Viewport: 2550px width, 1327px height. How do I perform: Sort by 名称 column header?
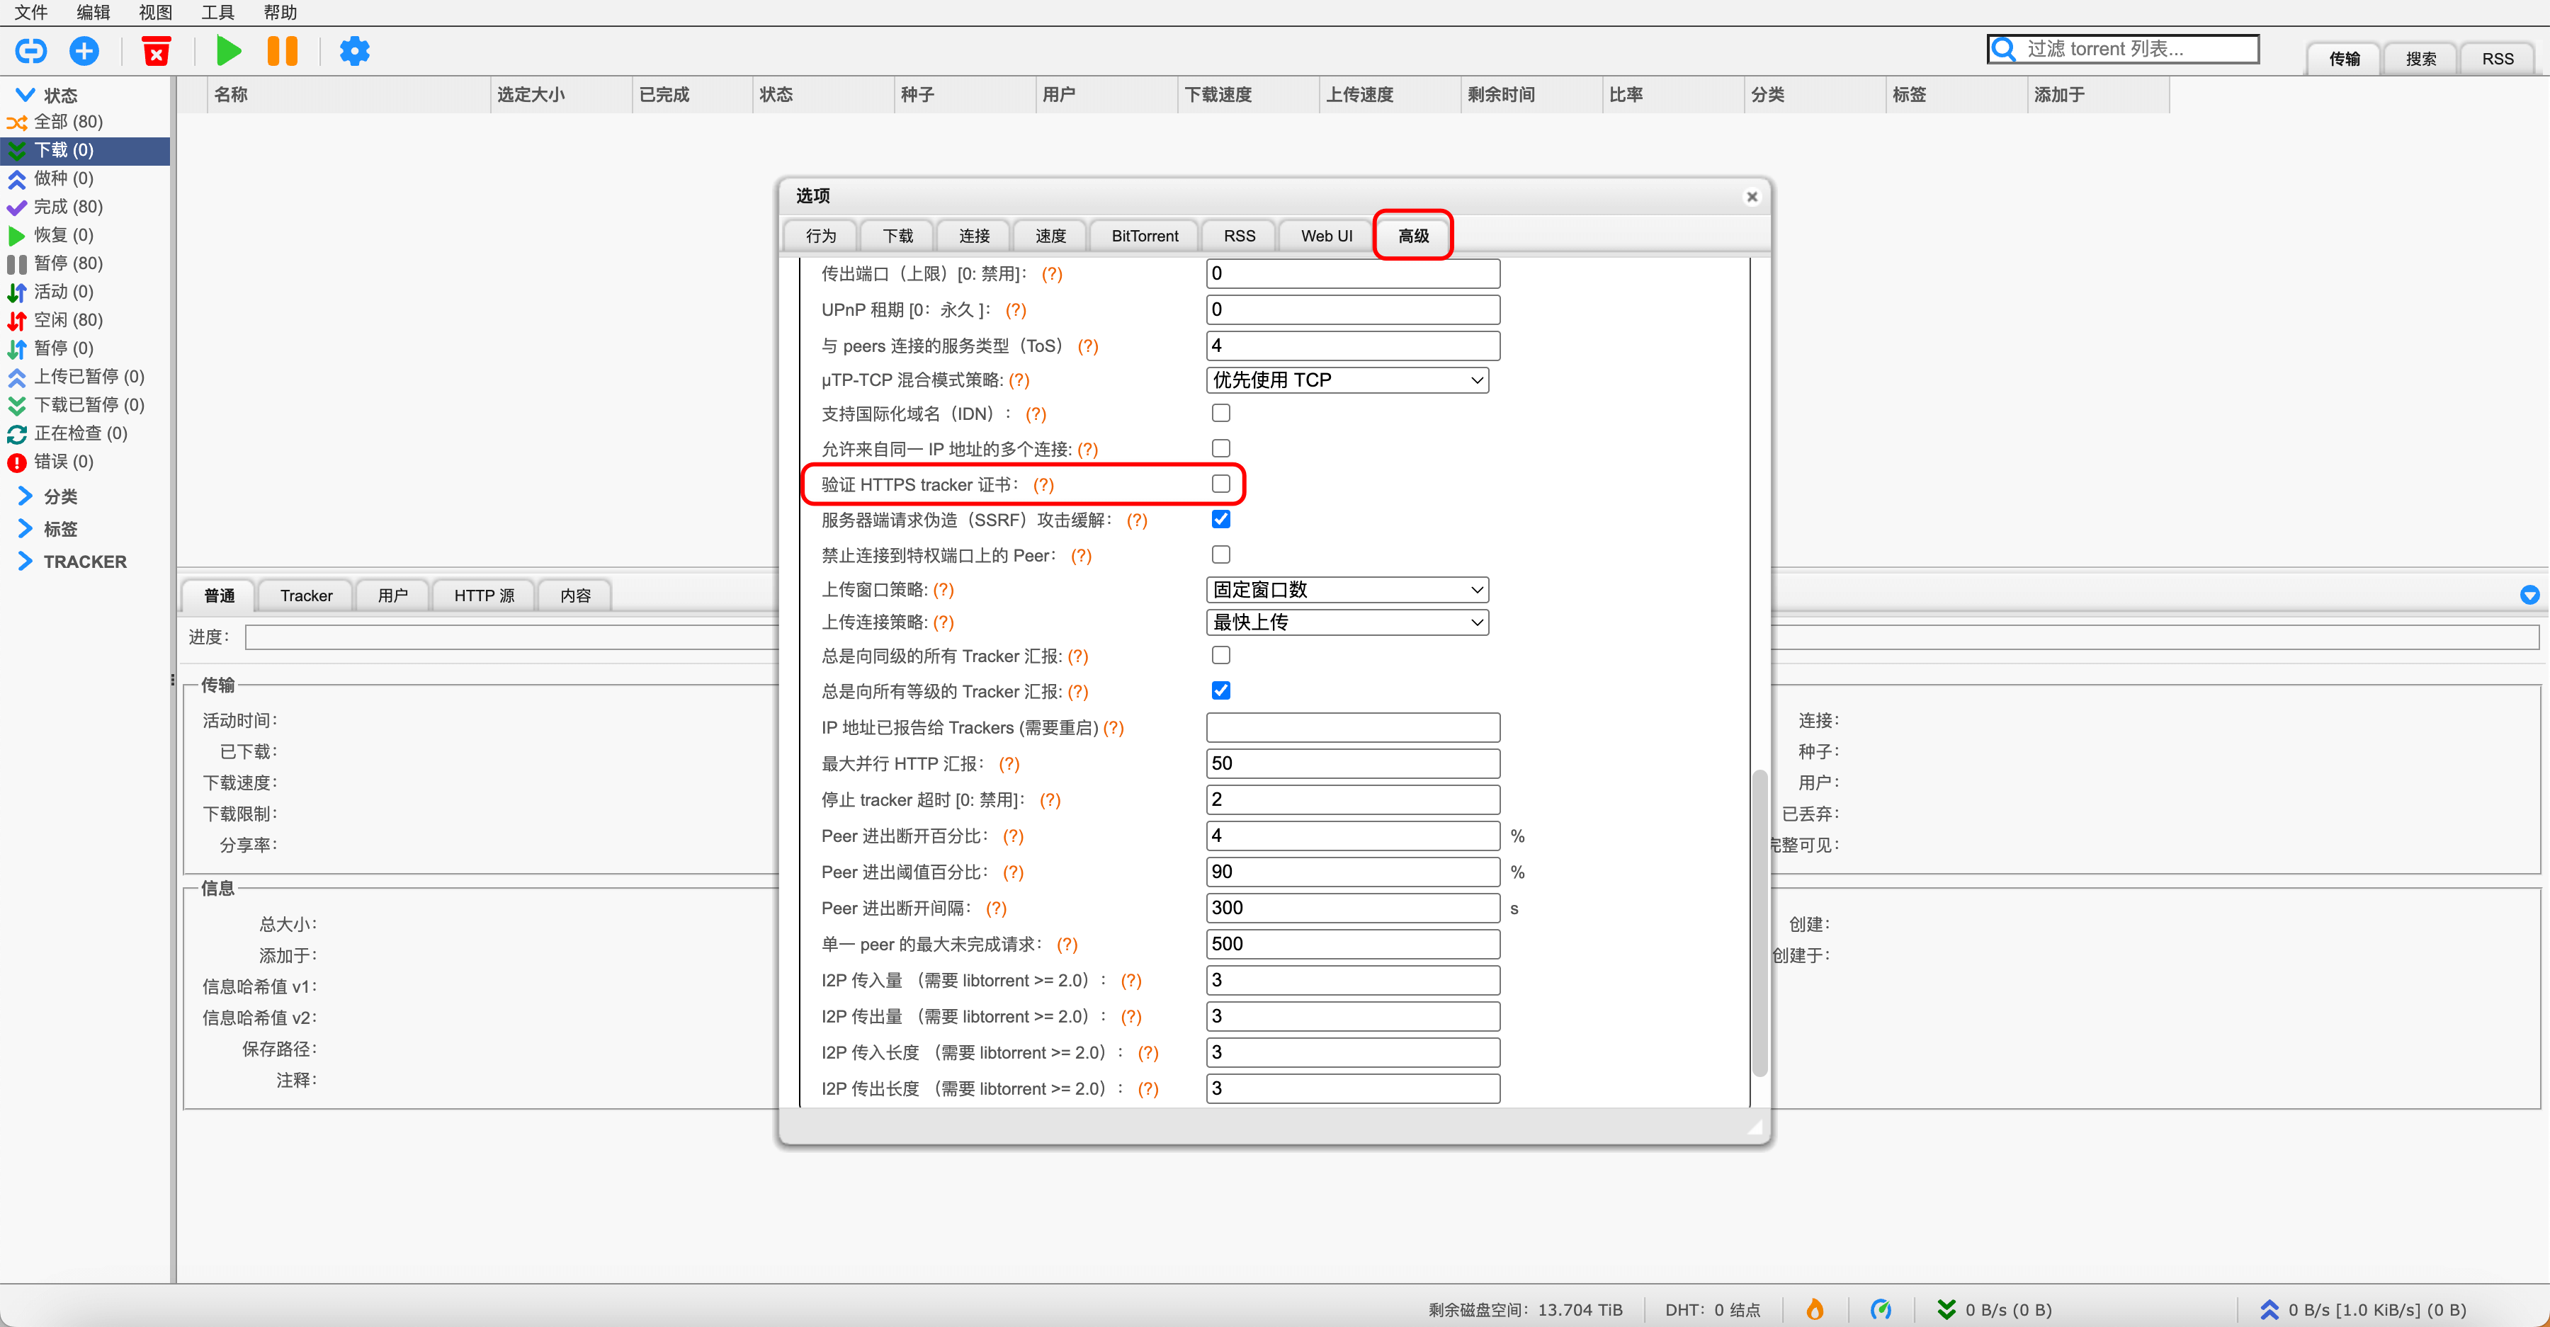348,95
